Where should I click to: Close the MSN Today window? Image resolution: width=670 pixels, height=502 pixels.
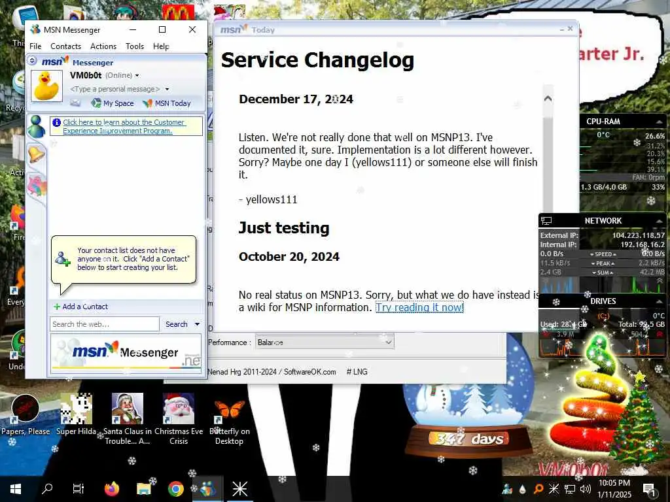570,29
